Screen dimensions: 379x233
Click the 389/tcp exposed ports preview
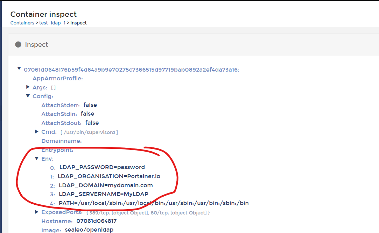pos(148,213)
